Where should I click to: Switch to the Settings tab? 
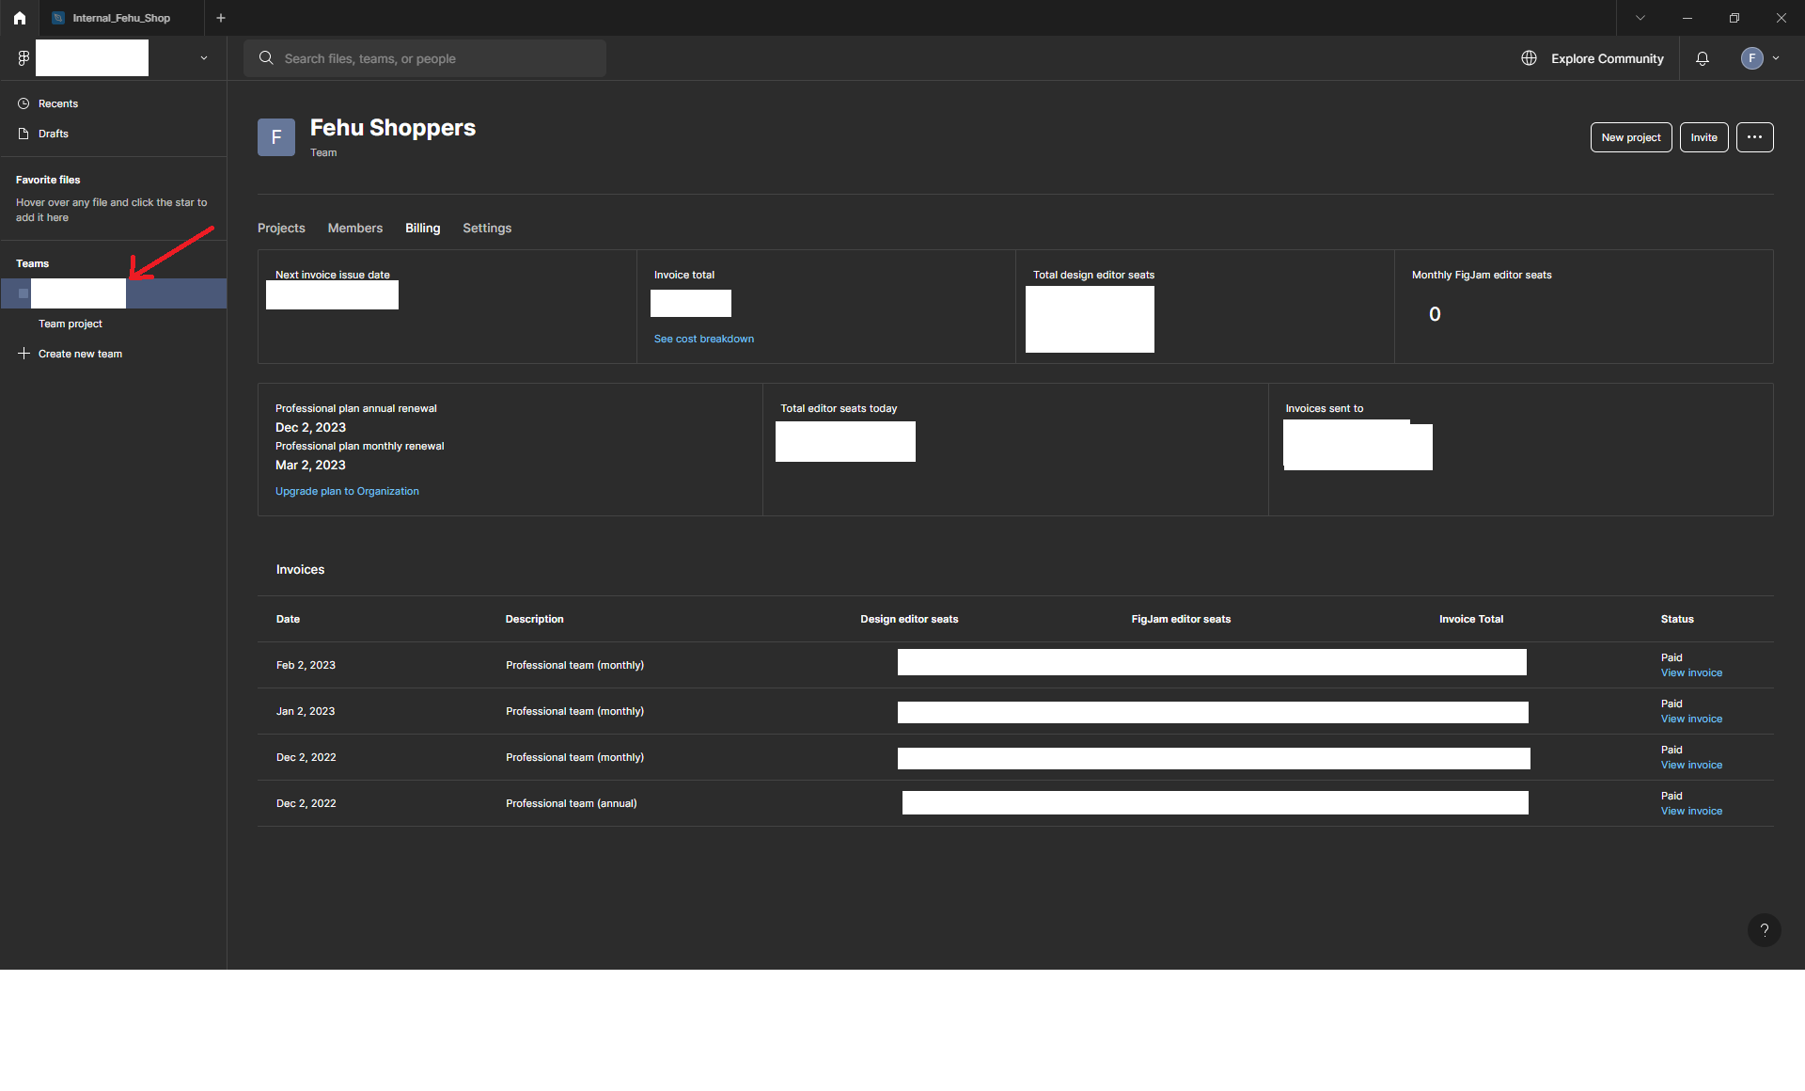pyautogui.click(x=487, y=228)
